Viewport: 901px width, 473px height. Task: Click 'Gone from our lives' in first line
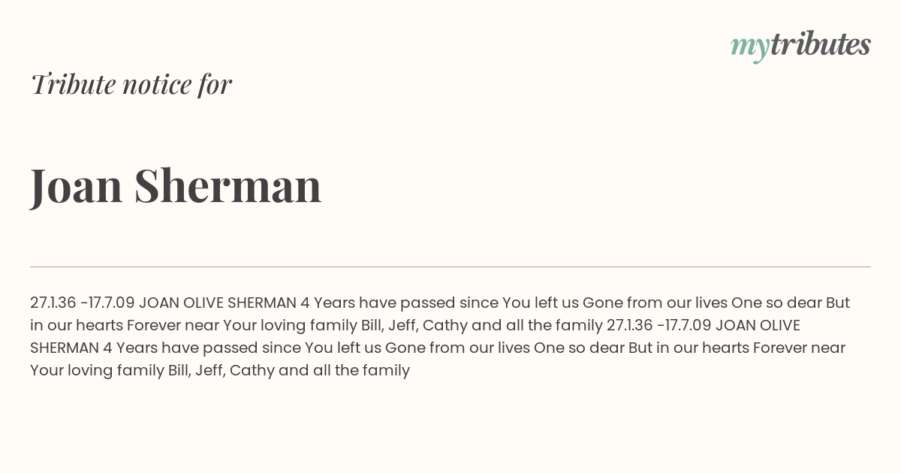[655, 303]
